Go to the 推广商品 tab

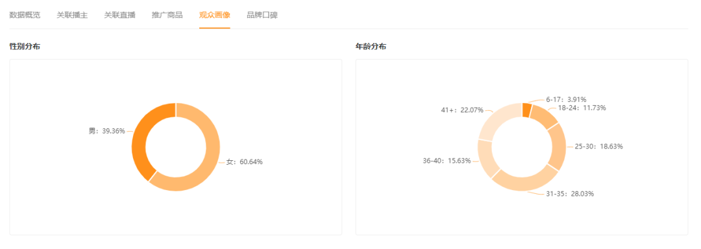click(x=167, y=15)
